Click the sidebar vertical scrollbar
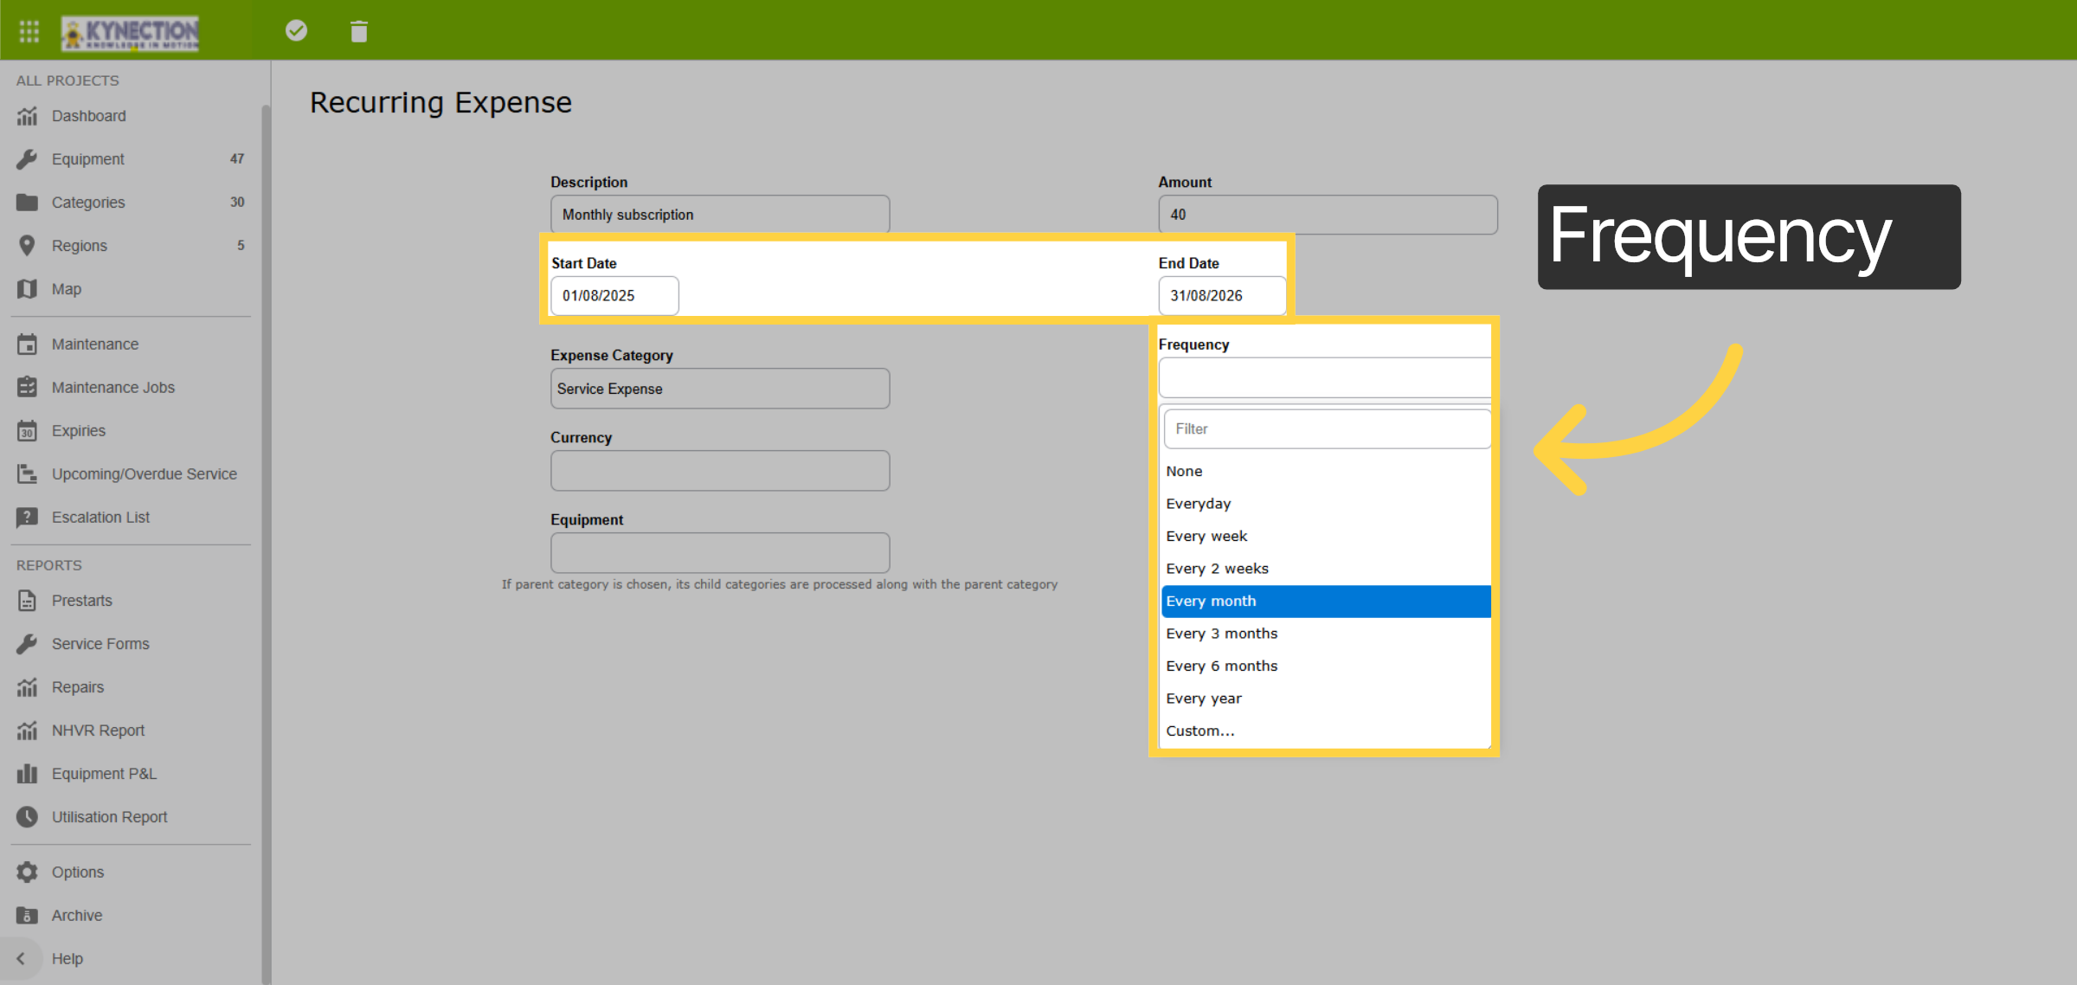 coord(266,544)
